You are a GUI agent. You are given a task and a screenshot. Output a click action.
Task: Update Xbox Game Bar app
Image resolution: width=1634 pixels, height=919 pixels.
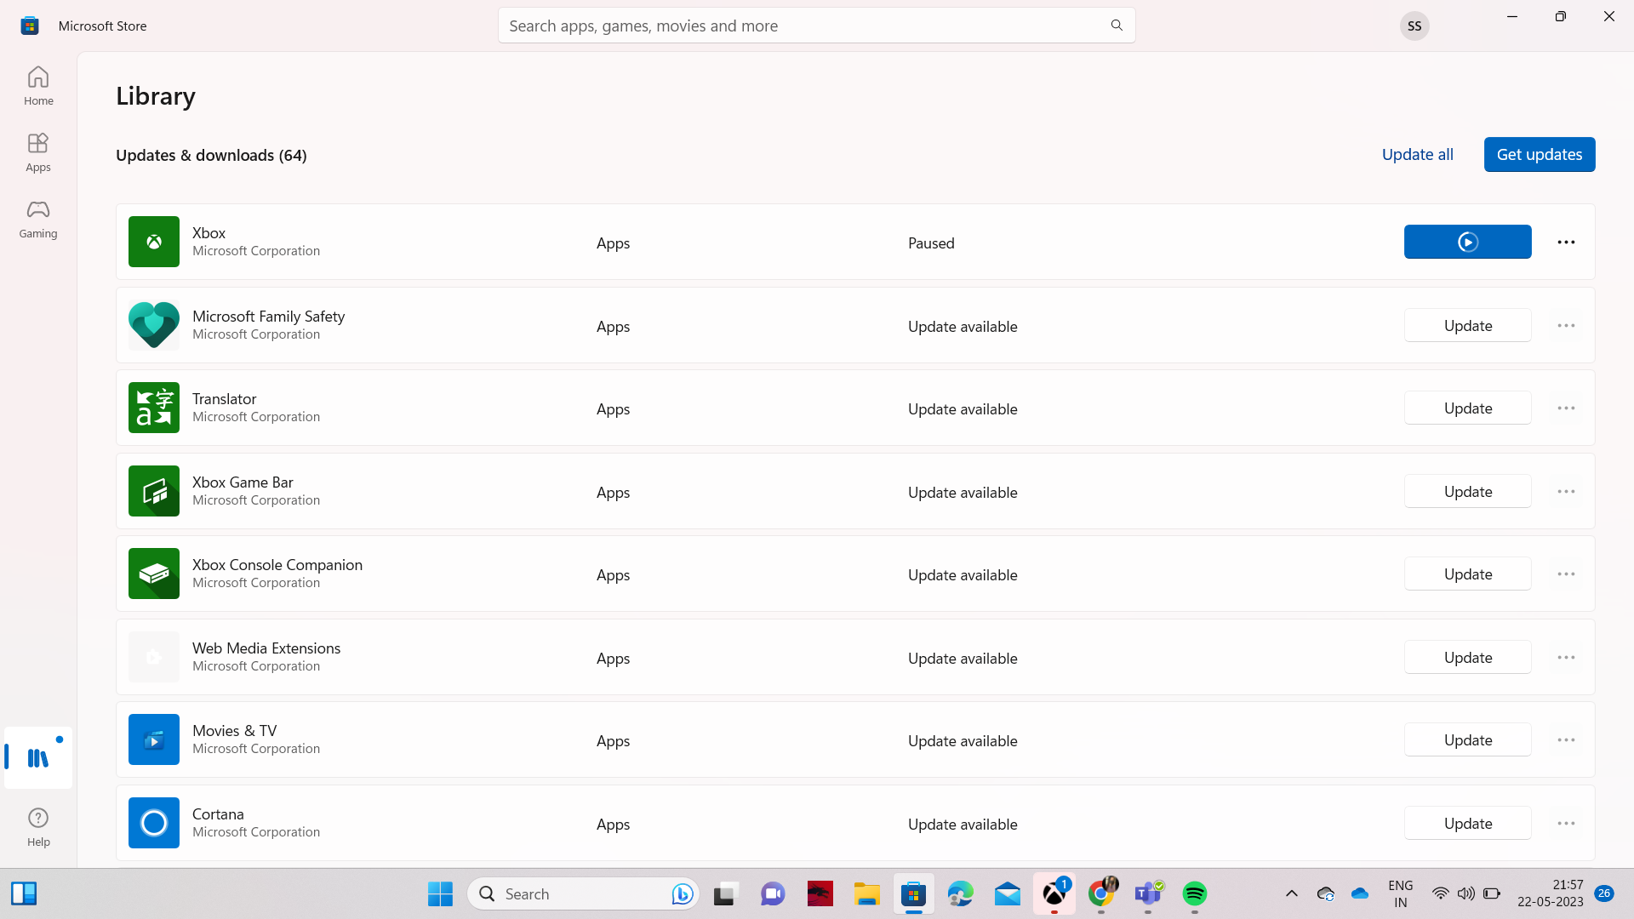click(x=1467, y=491)
